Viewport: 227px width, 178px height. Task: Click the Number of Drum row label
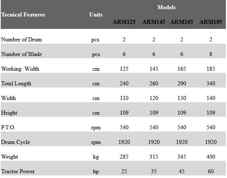(x=21, y=40)
